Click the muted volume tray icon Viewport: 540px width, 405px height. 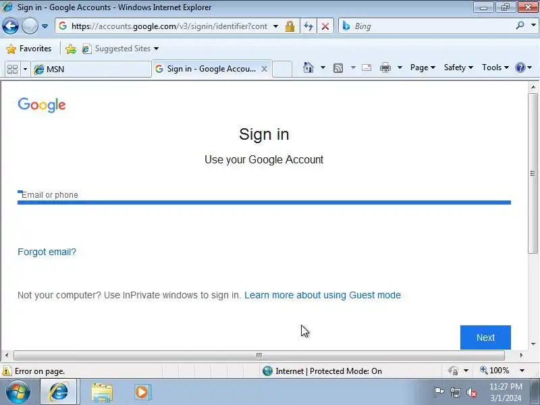pyautogui.click(x=471, y=392)
